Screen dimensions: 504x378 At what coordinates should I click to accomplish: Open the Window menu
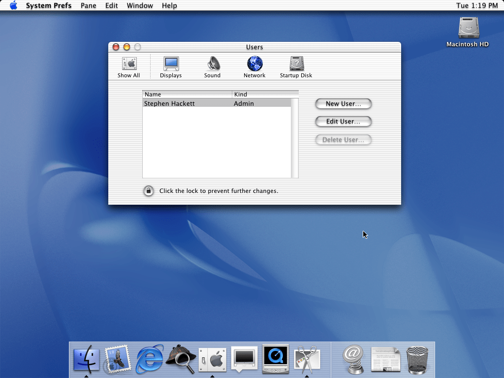click(x=139, y=5)
